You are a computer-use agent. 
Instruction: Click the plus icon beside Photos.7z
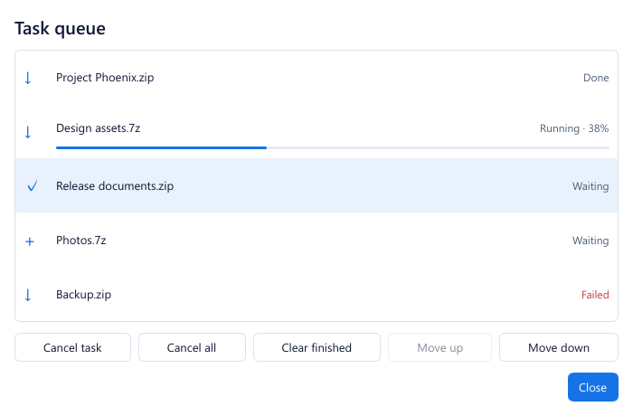click(x=30, y=241)
